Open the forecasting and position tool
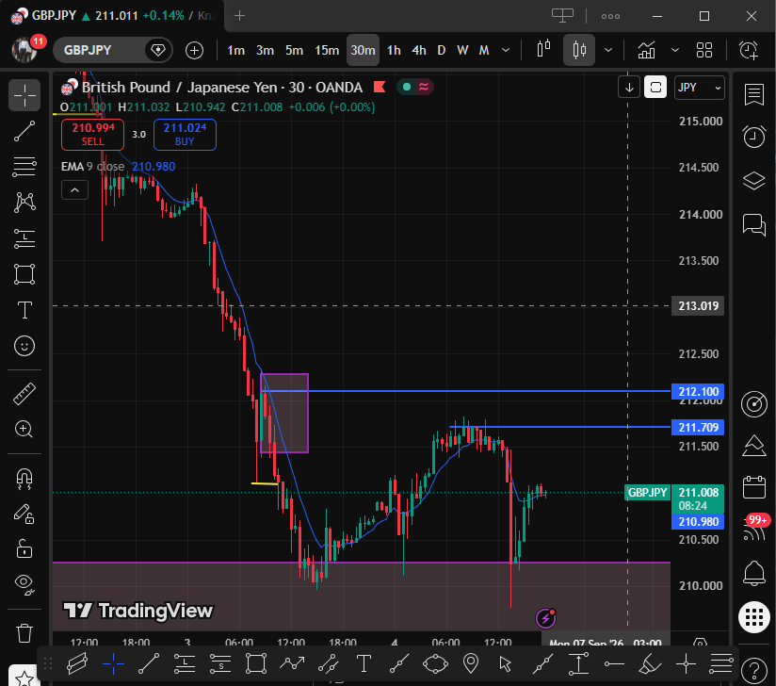Screen dimensions: 776x686 point(24,238)
